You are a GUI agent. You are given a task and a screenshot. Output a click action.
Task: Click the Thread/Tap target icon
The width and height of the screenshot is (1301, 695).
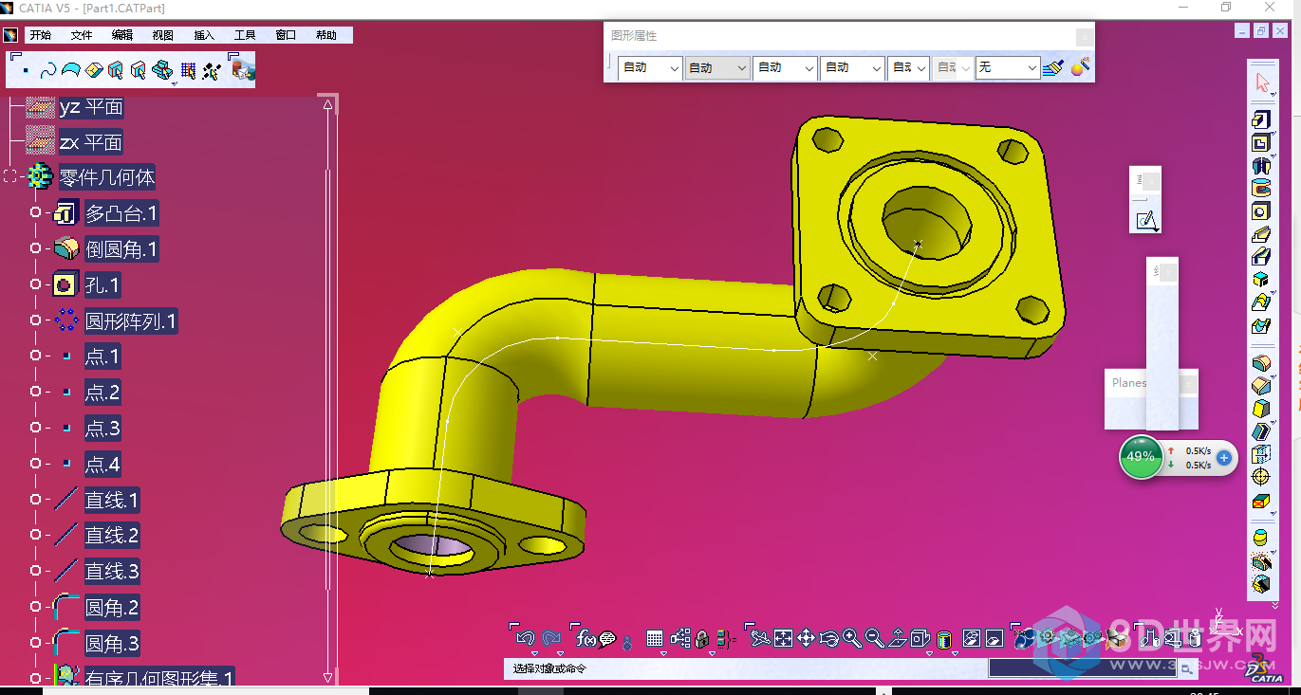(1260, 476)
